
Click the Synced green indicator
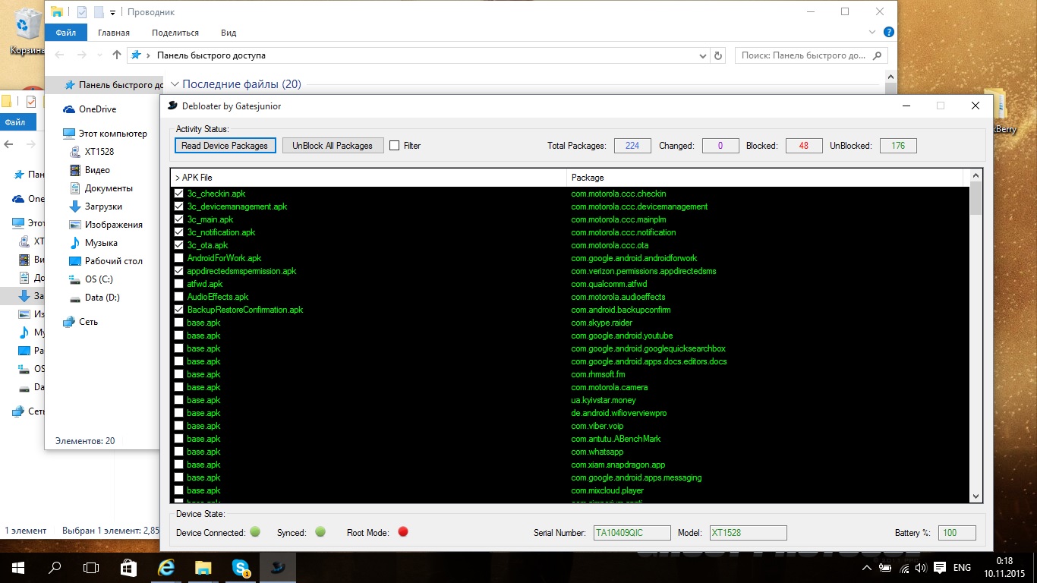coord(320,532)
